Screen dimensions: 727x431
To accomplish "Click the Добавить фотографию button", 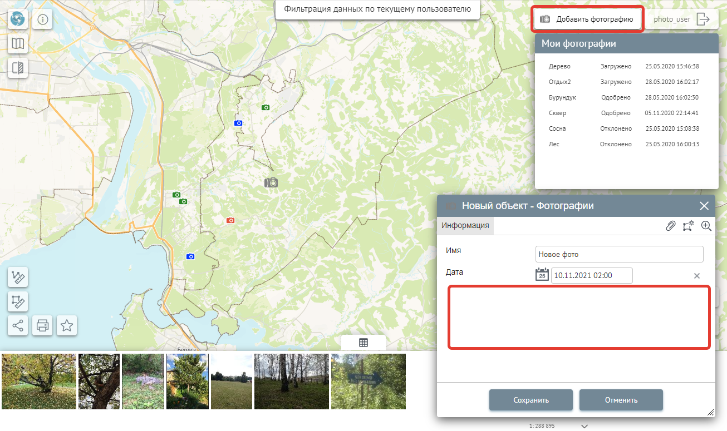I will coord(588,19).
